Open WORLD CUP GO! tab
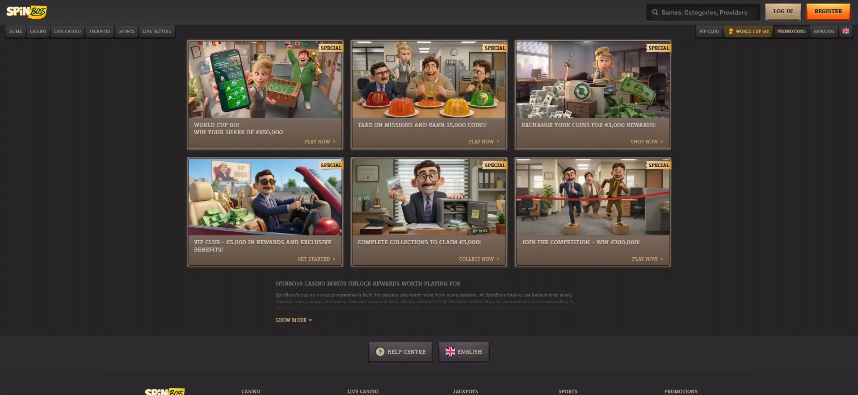This screenshot has width=858, height=395. coord(749,31)
